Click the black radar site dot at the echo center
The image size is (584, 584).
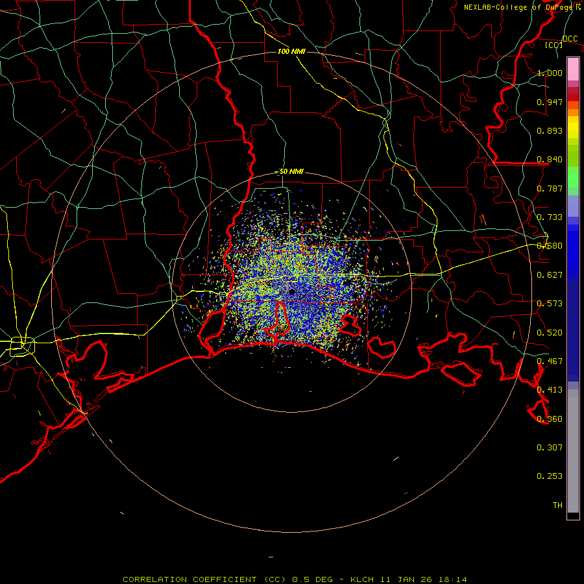(x=292, y=292)
